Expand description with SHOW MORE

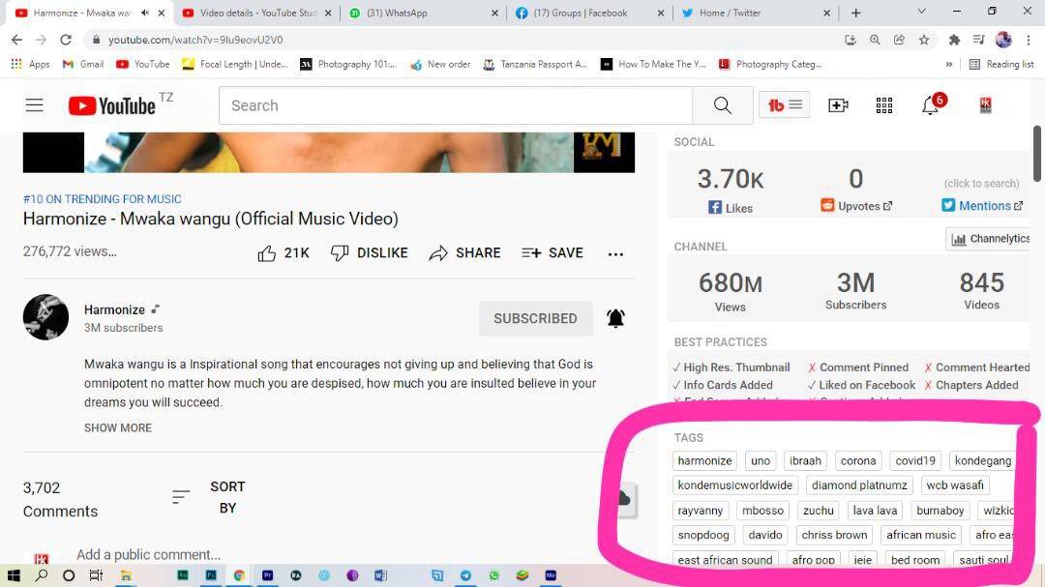click(x=118, y=427)
